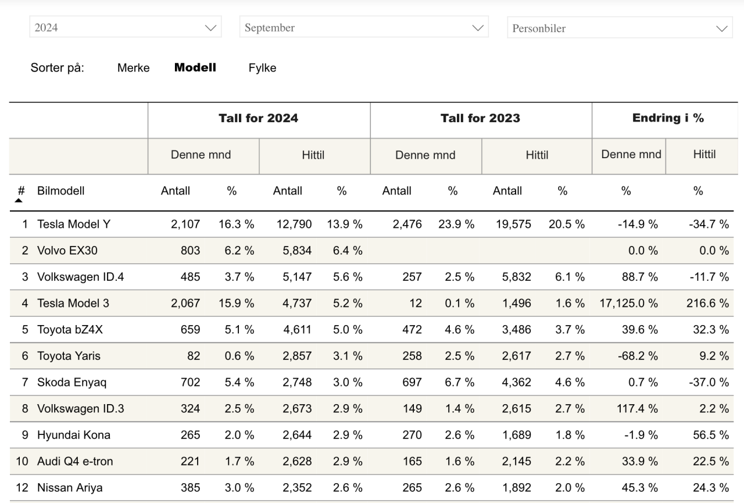Click the ascending sort arrow under #
The height and width of the screenshot is (503, 744).
point(19,201)
